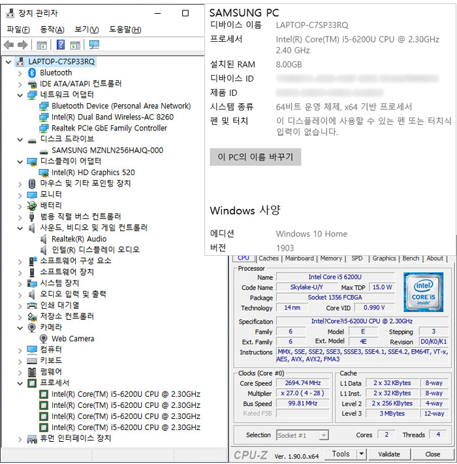This screenshot has width=457, height=464.
Task: Collapse the 카메라 node
Action: click(x=20, y=328)
